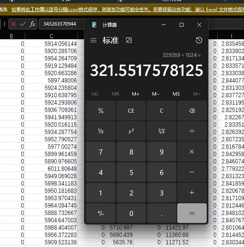Click digit 2 on Calculator keypad

point(131,193)
